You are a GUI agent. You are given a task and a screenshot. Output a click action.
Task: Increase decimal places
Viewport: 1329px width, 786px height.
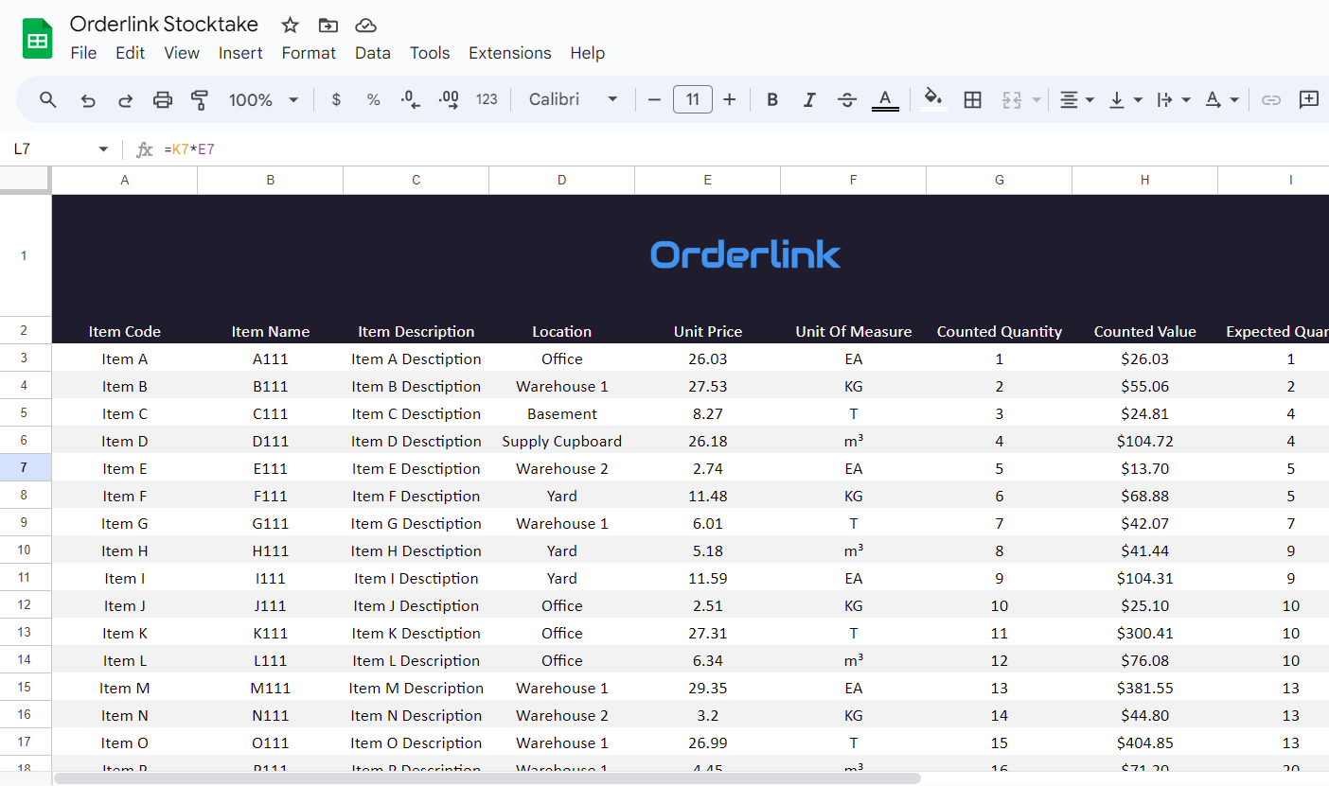449,99
